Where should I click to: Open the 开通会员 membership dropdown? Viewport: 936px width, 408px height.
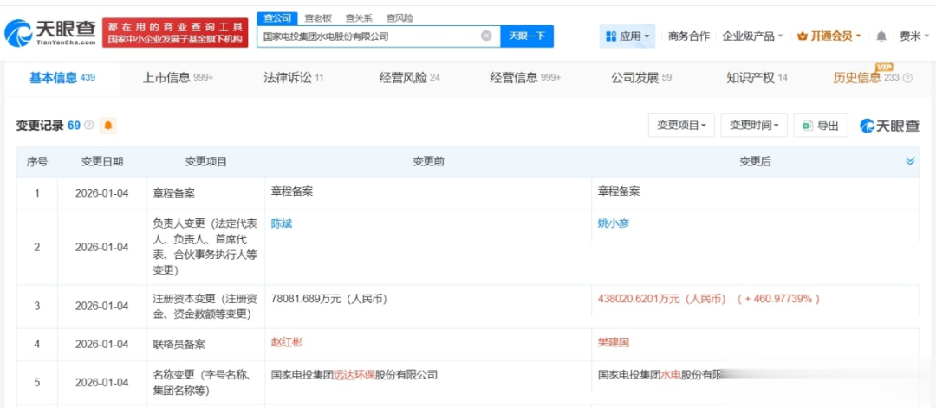[x=829, y=36]
